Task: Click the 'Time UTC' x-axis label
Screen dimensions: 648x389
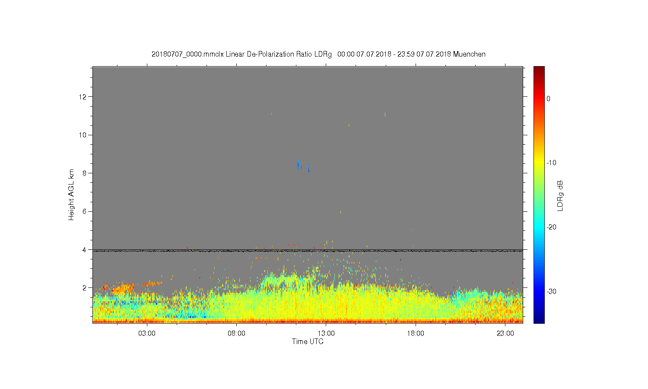Action: coord(308,341)
